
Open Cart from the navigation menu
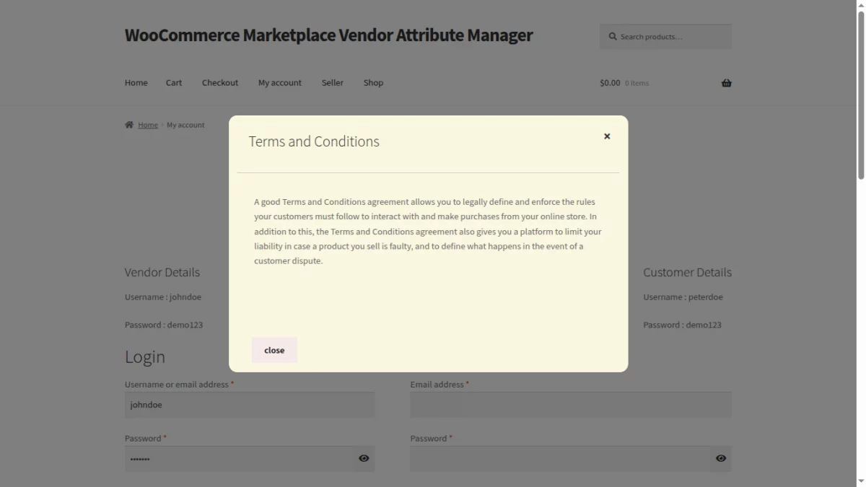pos(173,82)
